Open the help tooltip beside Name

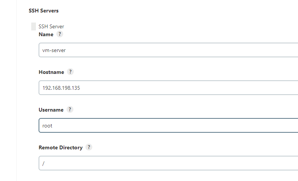pyautogui.click(x=60, y=34)
